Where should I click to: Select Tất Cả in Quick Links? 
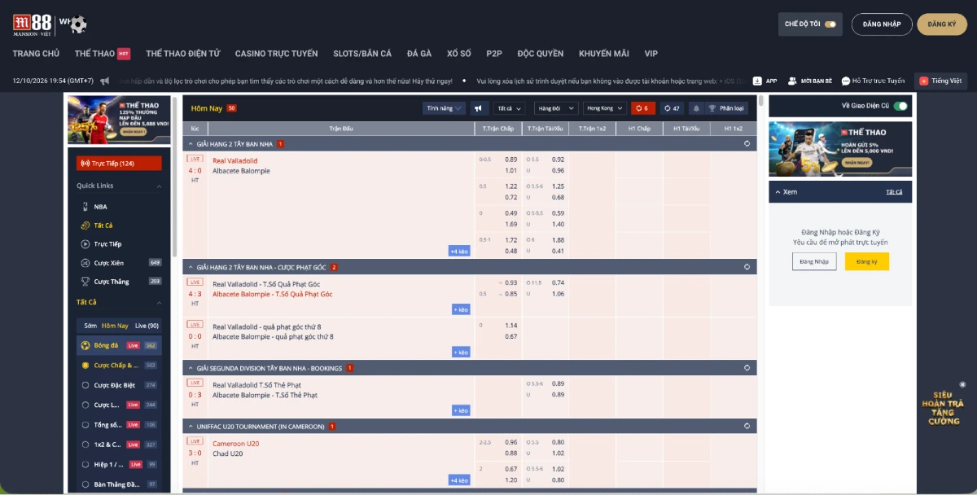point(103,226)
